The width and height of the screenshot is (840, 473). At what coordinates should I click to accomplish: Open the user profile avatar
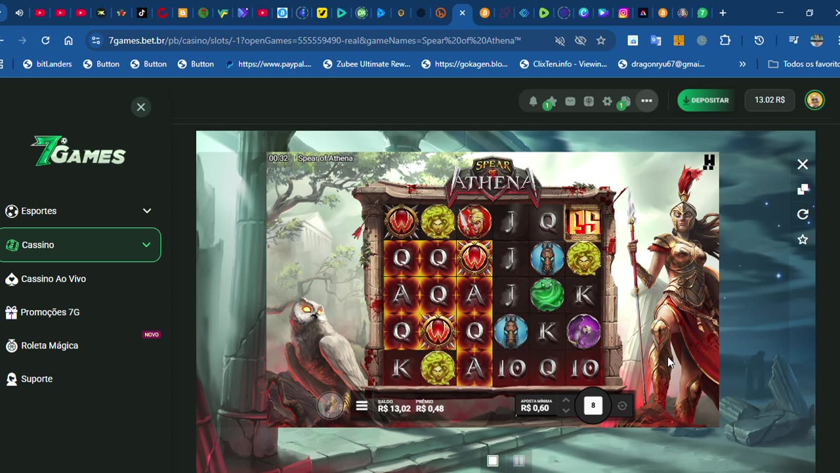point(814,100)
